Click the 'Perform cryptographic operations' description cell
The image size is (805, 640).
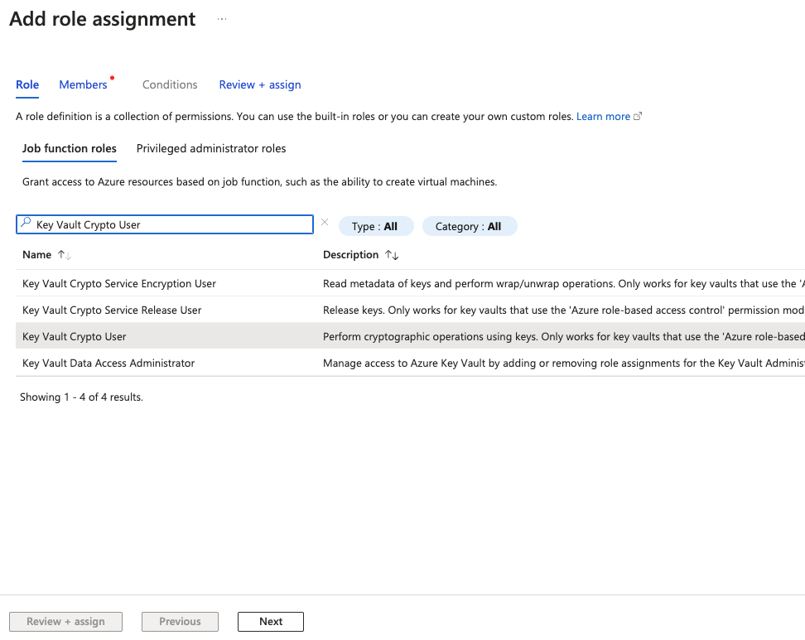click(564, 336)
